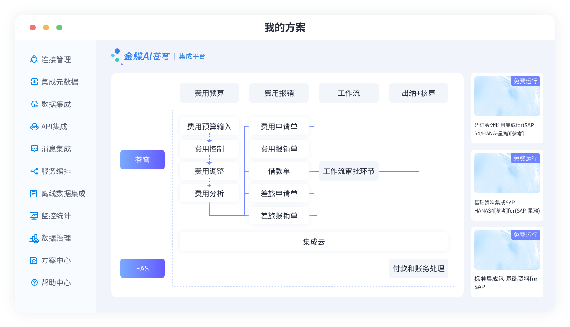
Task: Select the 费用预算 header tab
Action: tap(209, 93)
